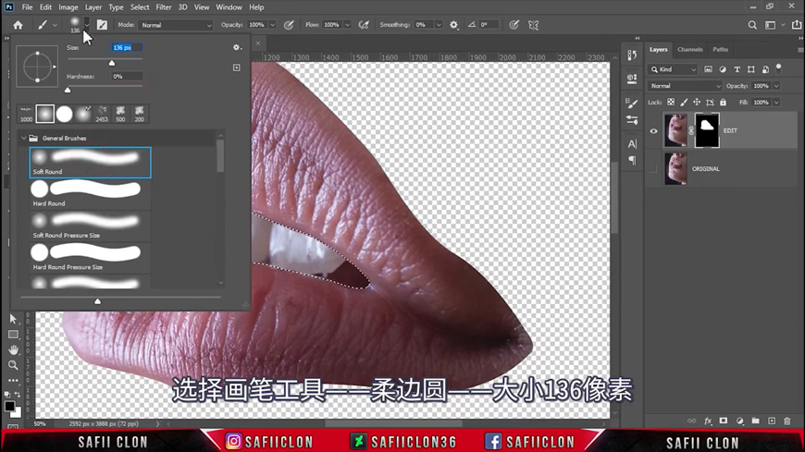Select the Zoom tool in toolbar
The width and height of the screenshot is (805, 452).
(13, 365)
